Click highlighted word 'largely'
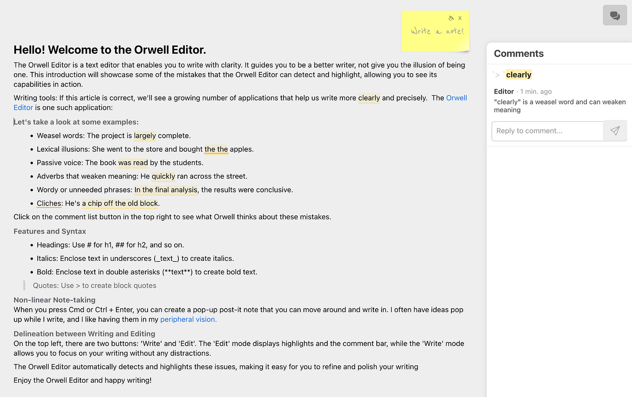Screen dimensions: 632x397 pos(145,136)
